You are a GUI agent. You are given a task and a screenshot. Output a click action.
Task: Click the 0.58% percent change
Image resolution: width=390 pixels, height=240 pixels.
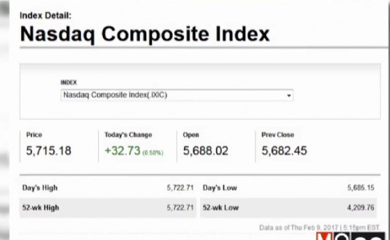[x=154, y=153]
